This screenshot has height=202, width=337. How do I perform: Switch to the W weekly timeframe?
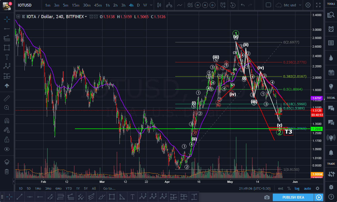(145, 5)
